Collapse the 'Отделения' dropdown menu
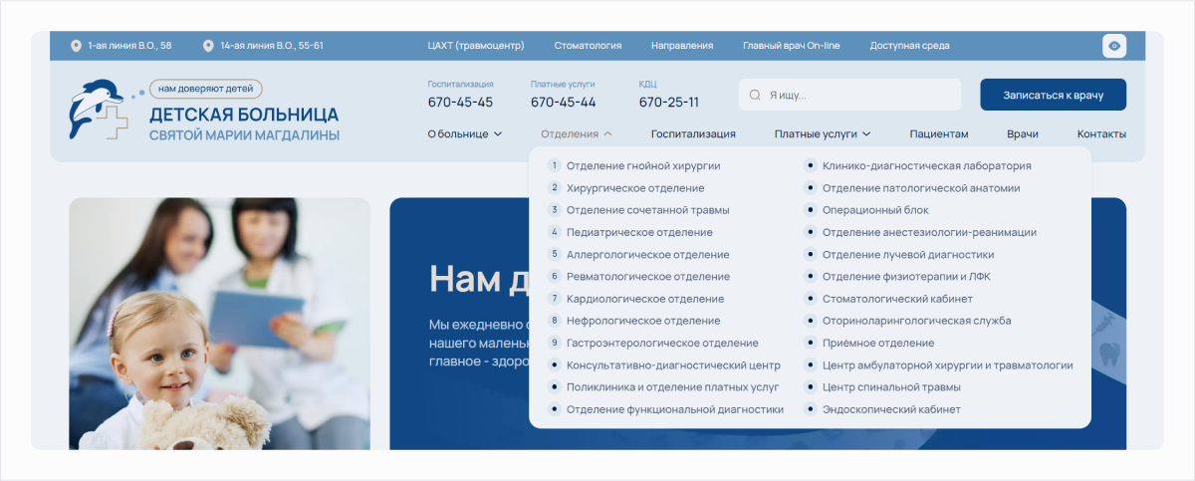This screenshot has width=1195, height=481. (x=577, y=133)
